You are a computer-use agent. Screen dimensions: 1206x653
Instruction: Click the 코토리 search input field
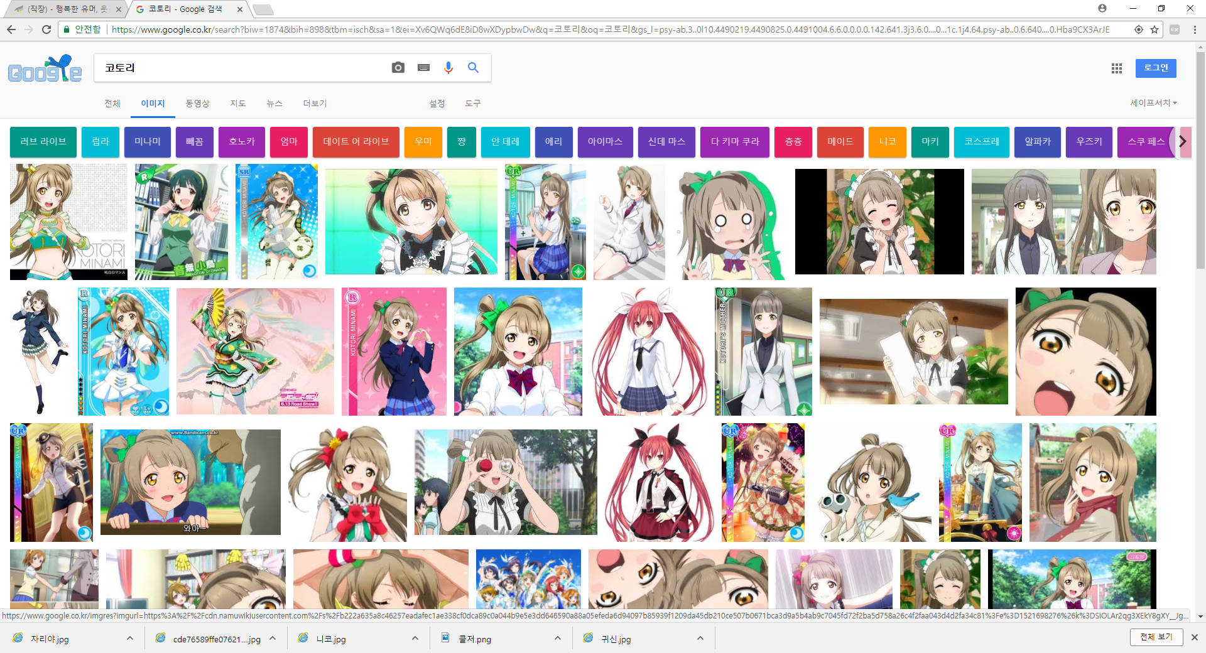(x=242, y=68)
